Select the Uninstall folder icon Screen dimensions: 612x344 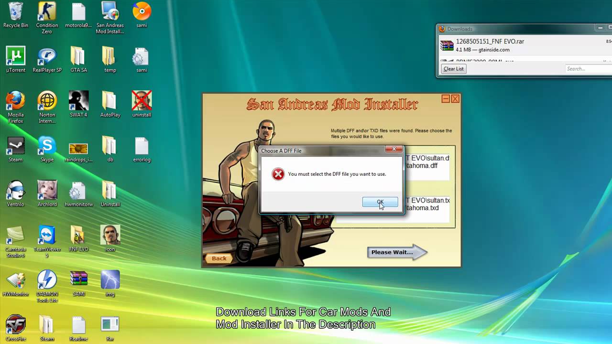110,194
